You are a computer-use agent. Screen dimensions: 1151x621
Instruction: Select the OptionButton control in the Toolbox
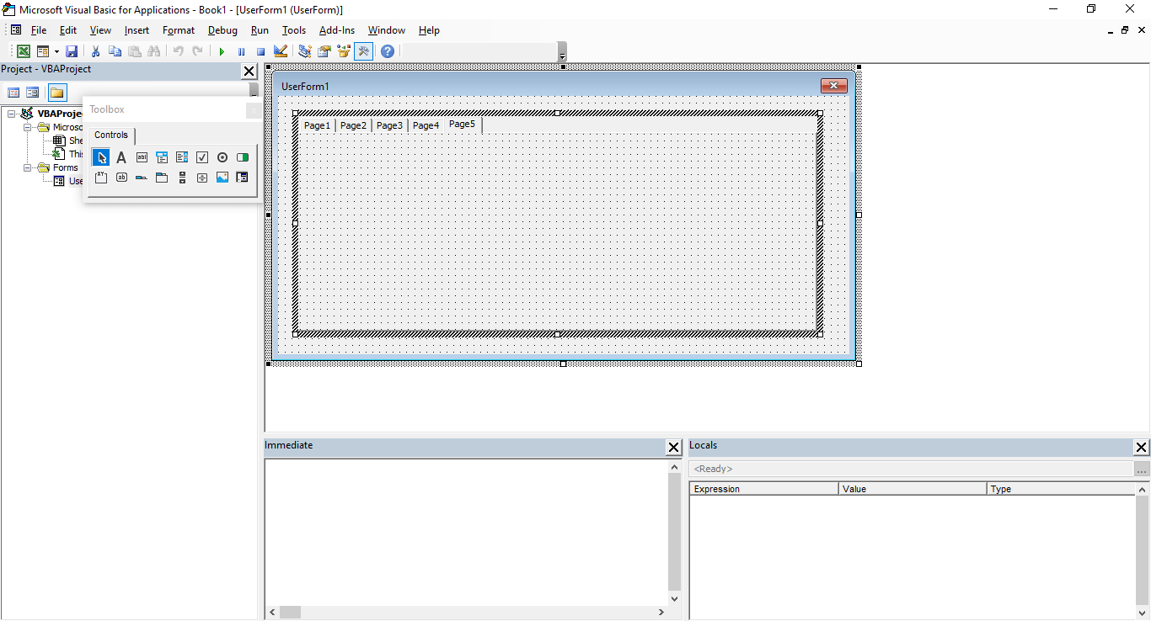[x=222, y=157]
